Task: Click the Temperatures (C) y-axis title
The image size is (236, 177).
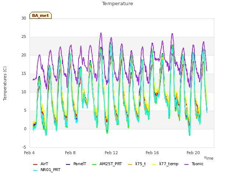Action: [x=5, y=83]
